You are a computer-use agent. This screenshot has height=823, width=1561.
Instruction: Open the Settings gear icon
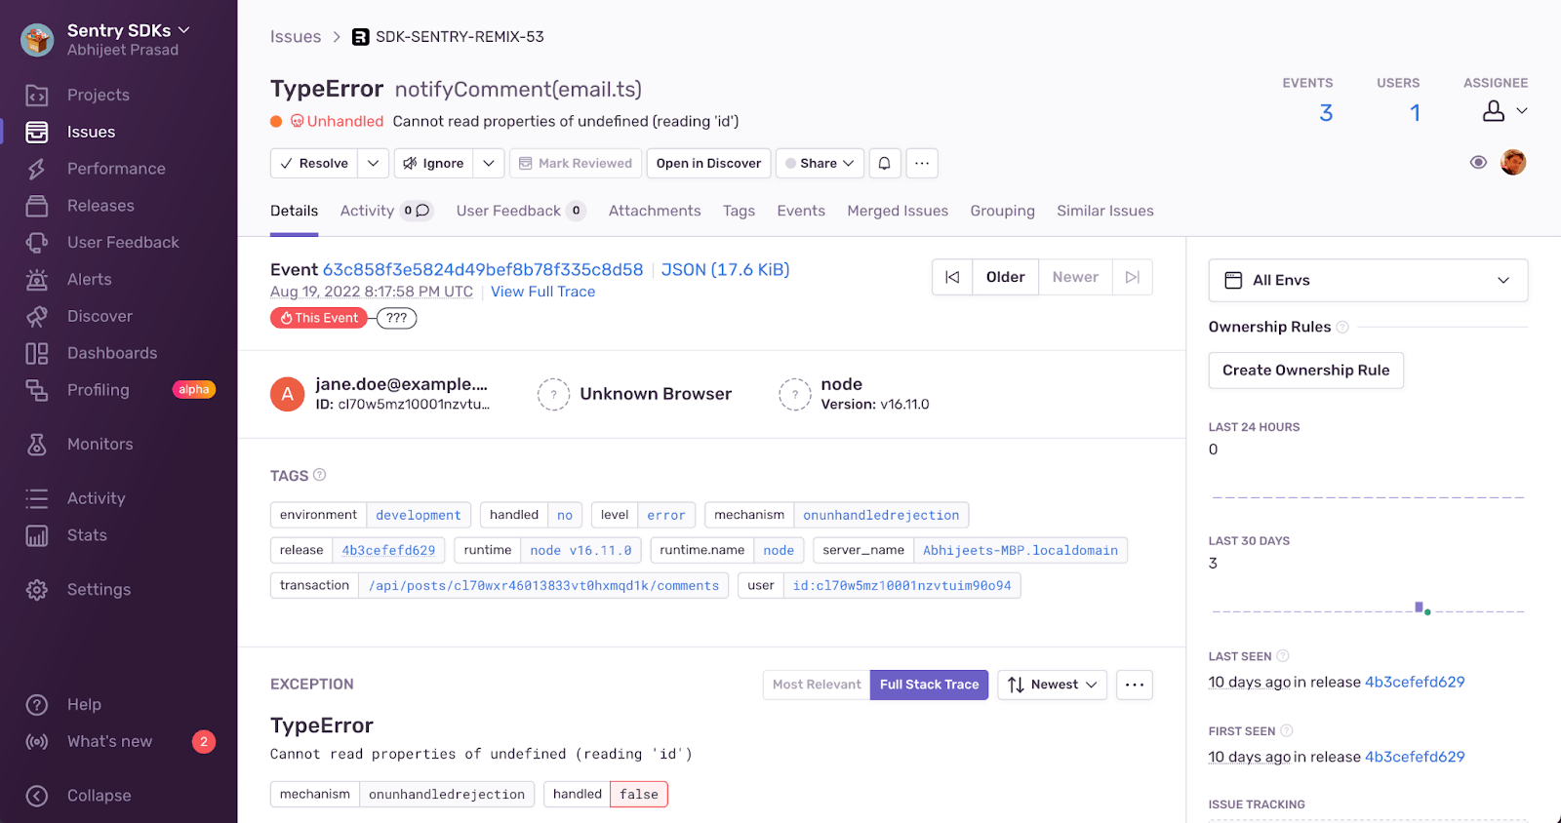point(37,590)
